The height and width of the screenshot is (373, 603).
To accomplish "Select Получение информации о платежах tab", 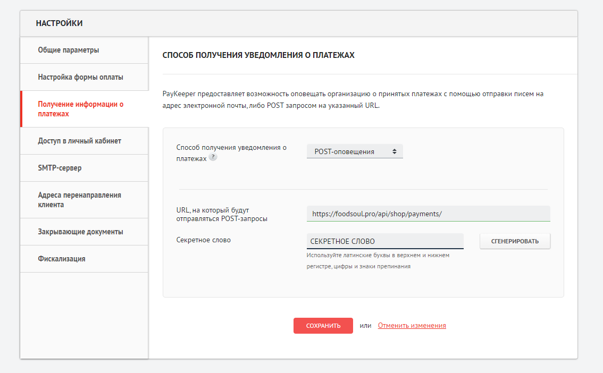I will (80, 109).
